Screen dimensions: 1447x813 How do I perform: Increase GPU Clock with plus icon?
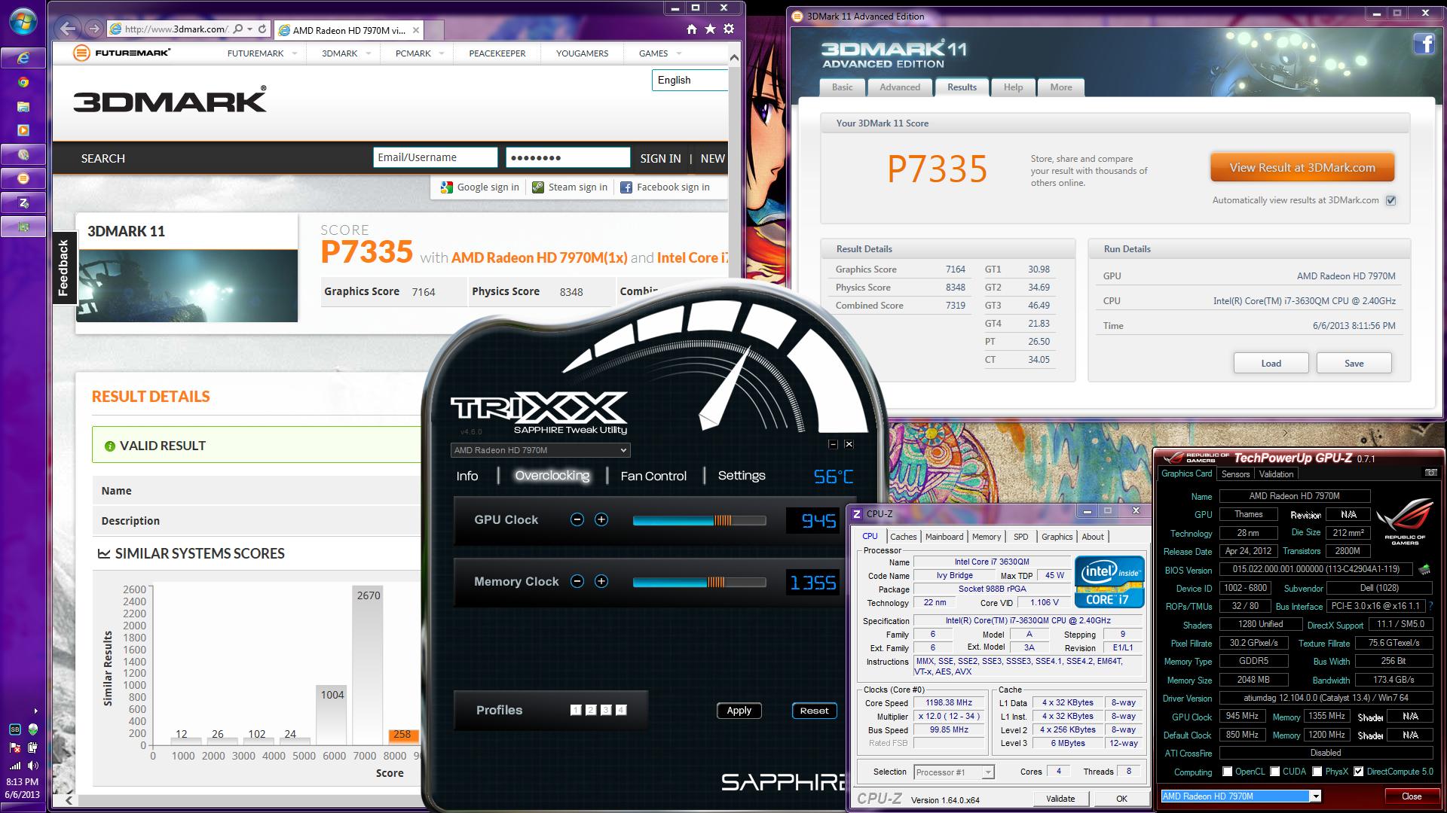coord(601,519)
